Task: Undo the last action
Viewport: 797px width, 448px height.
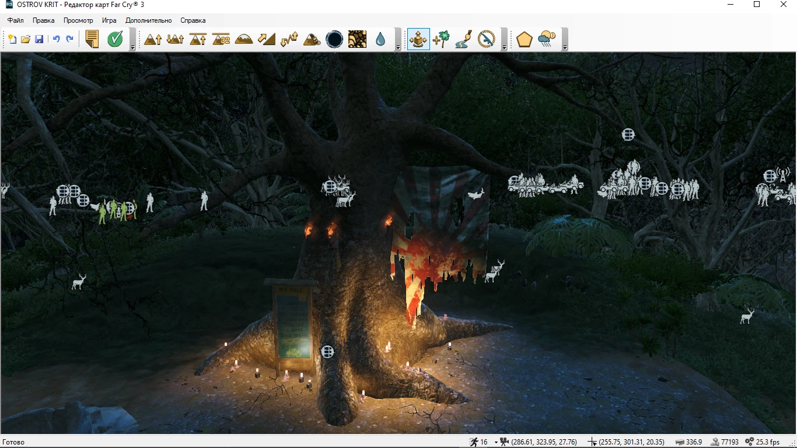Action: pos(57,39)
